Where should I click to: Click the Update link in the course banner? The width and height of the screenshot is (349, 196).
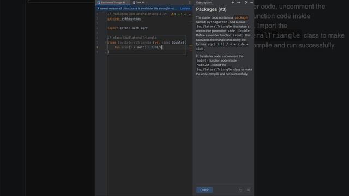(185, 9)
